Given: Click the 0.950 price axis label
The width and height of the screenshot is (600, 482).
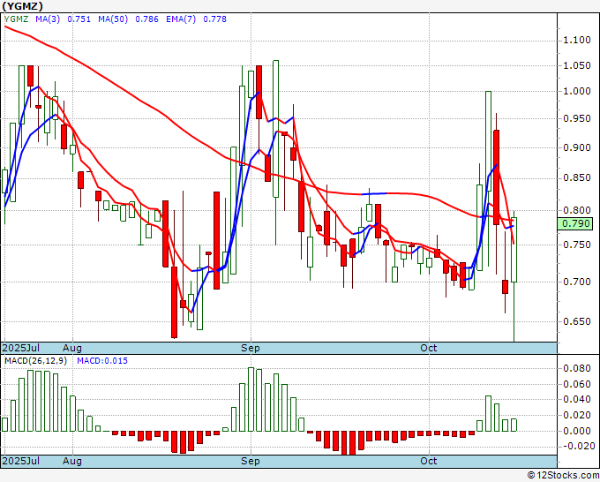Looking at the screenshot, I should pyautogui.click(x=577, y=118).
